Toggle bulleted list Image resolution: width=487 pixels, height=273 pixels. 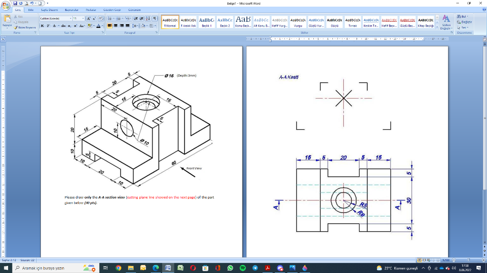(x=110, y=18)
